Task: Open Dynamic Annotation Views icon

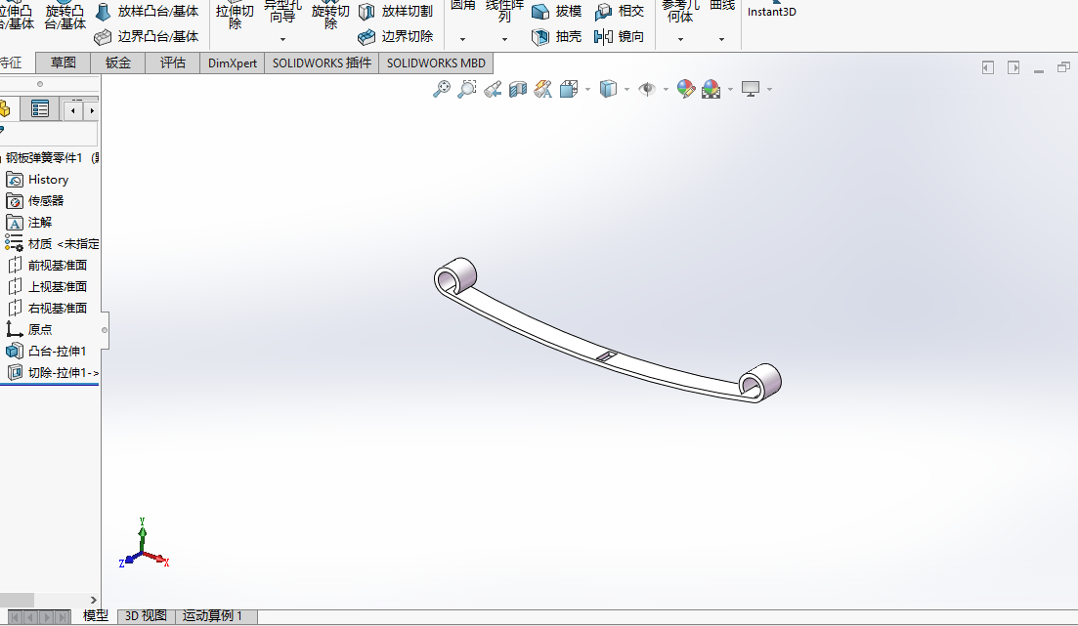Action: [543, 89]
